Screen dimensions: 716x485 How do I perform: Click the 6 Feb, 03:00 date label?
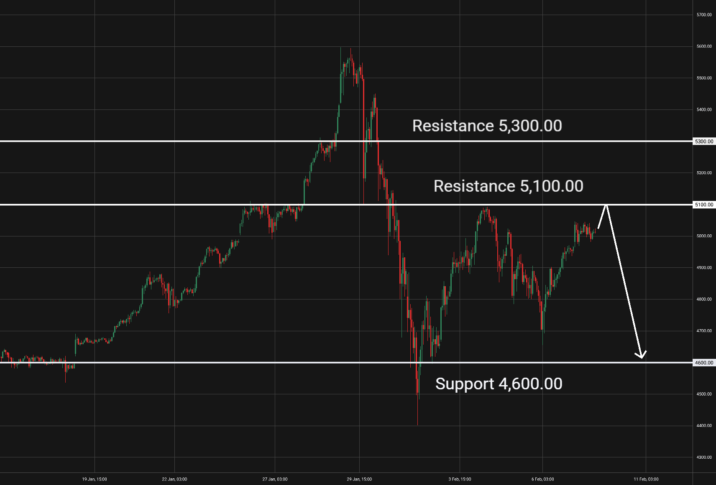(542, 479)
